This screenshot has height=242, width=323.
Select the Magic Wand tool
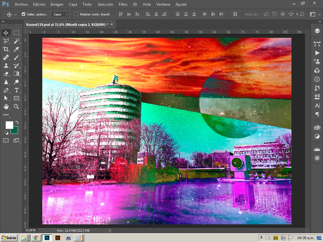16,41
